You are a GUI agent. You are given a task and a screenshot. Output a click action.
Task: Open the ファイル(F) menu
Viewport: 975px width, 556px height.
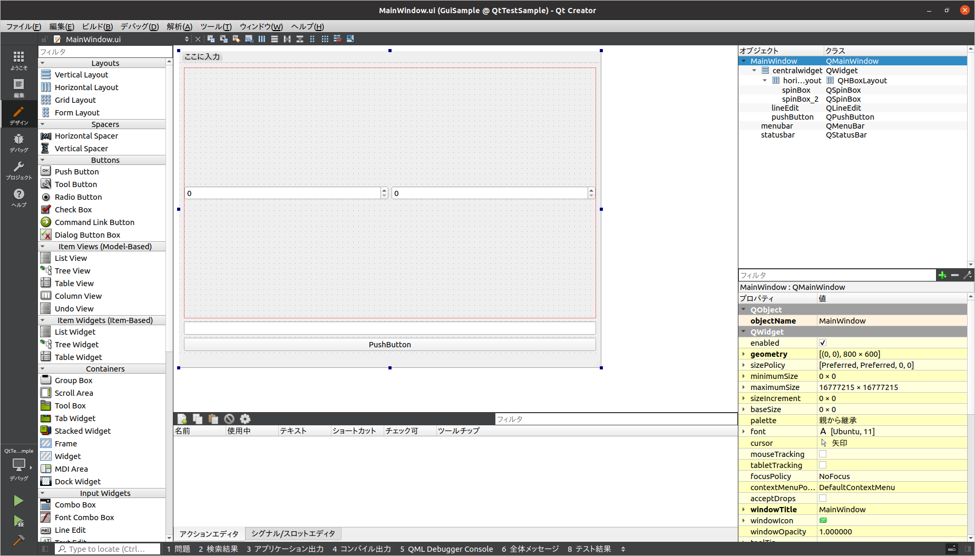point(23,27)
